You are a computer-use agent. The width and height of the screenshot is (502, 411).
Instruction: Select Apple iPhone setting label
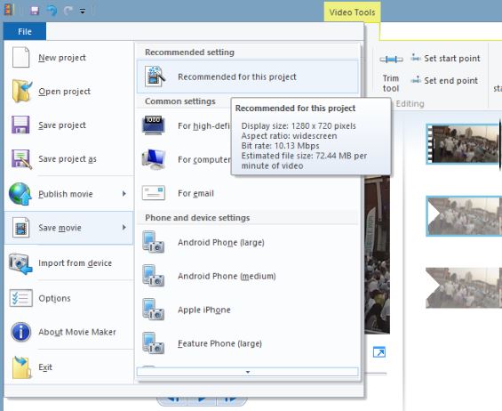[204, 310]
